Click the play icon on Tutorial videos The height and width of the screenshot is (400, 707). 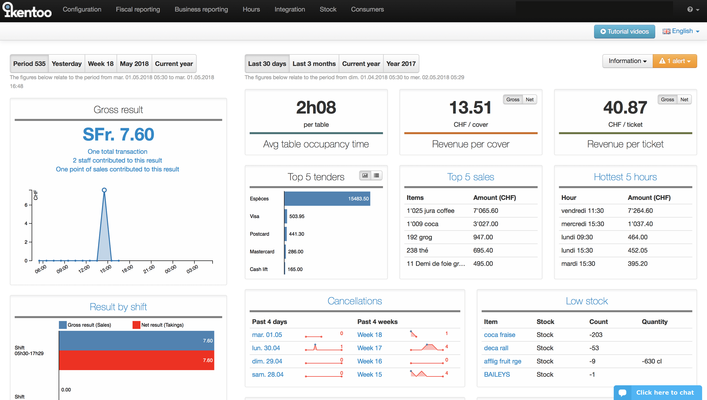(603, 31)
